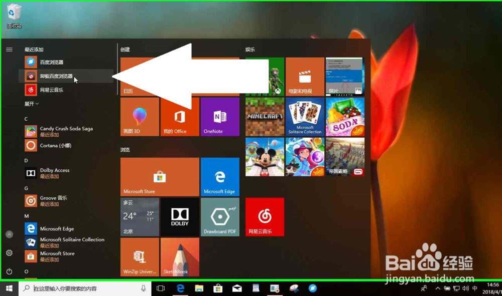Jump to letter D section header

26,160
